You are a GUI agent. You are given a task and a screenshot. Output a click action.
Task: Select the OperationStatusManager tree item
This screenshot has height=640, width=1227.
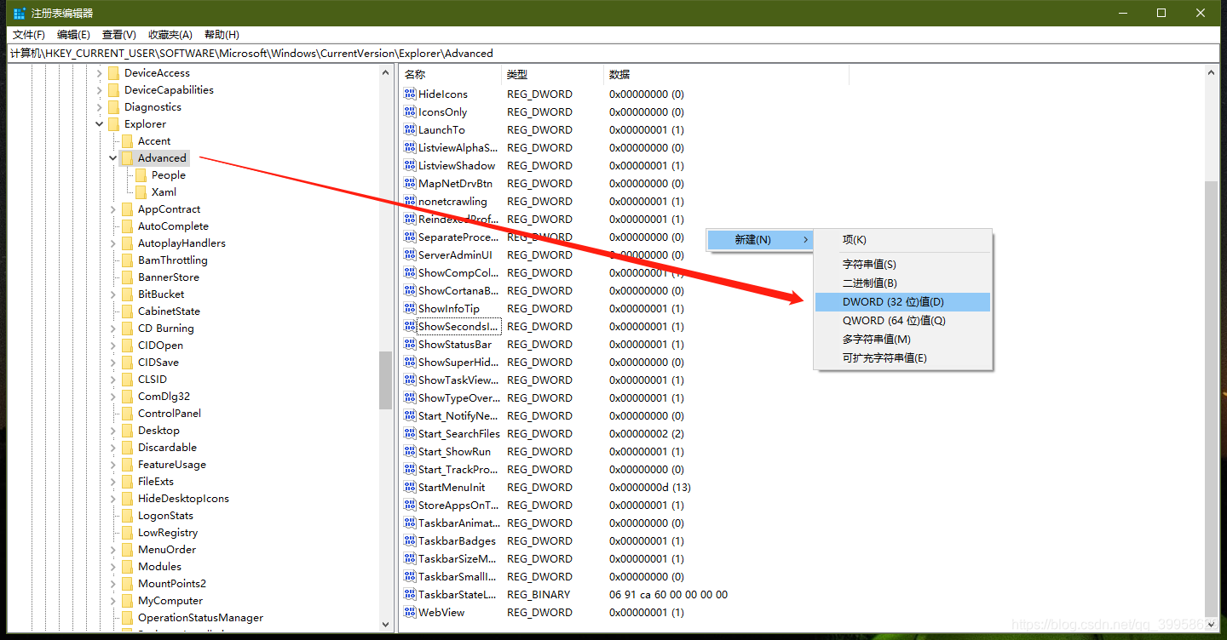(200, 617)
